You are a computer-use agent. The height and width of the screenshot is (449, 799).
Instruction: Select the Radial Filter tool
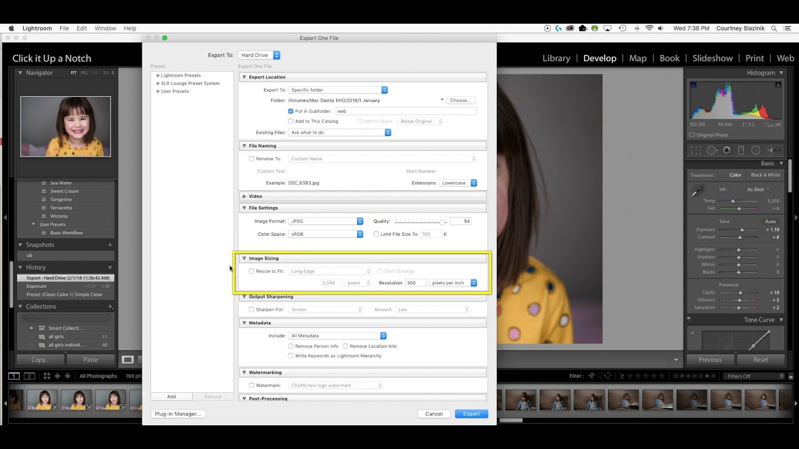pos(756,150)
